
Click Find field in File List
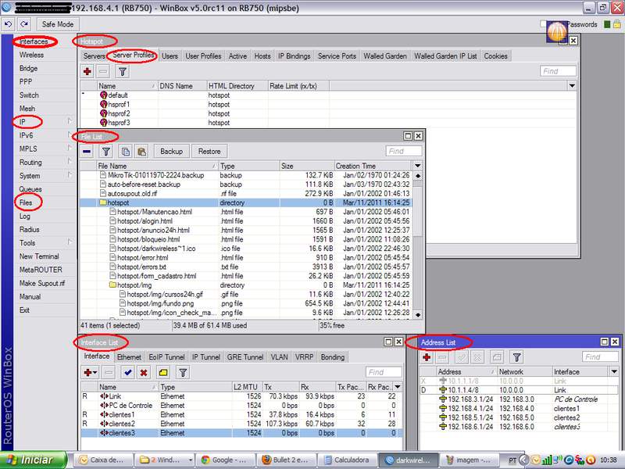[x=403, y=151]
